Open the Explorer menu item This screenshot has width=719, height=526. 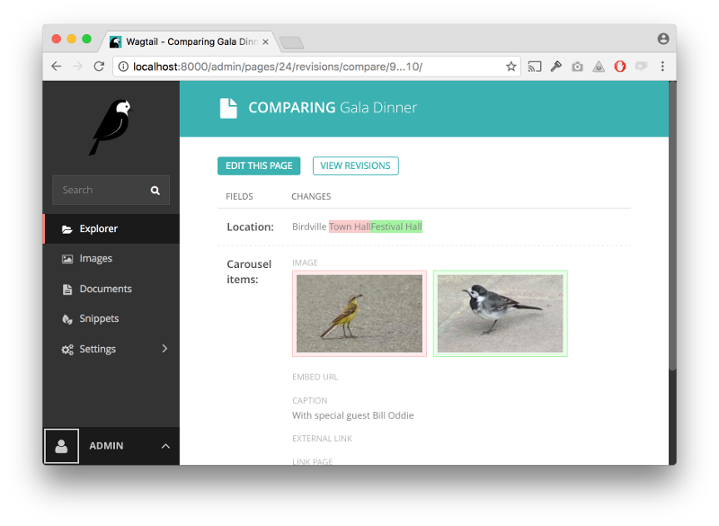98,229
